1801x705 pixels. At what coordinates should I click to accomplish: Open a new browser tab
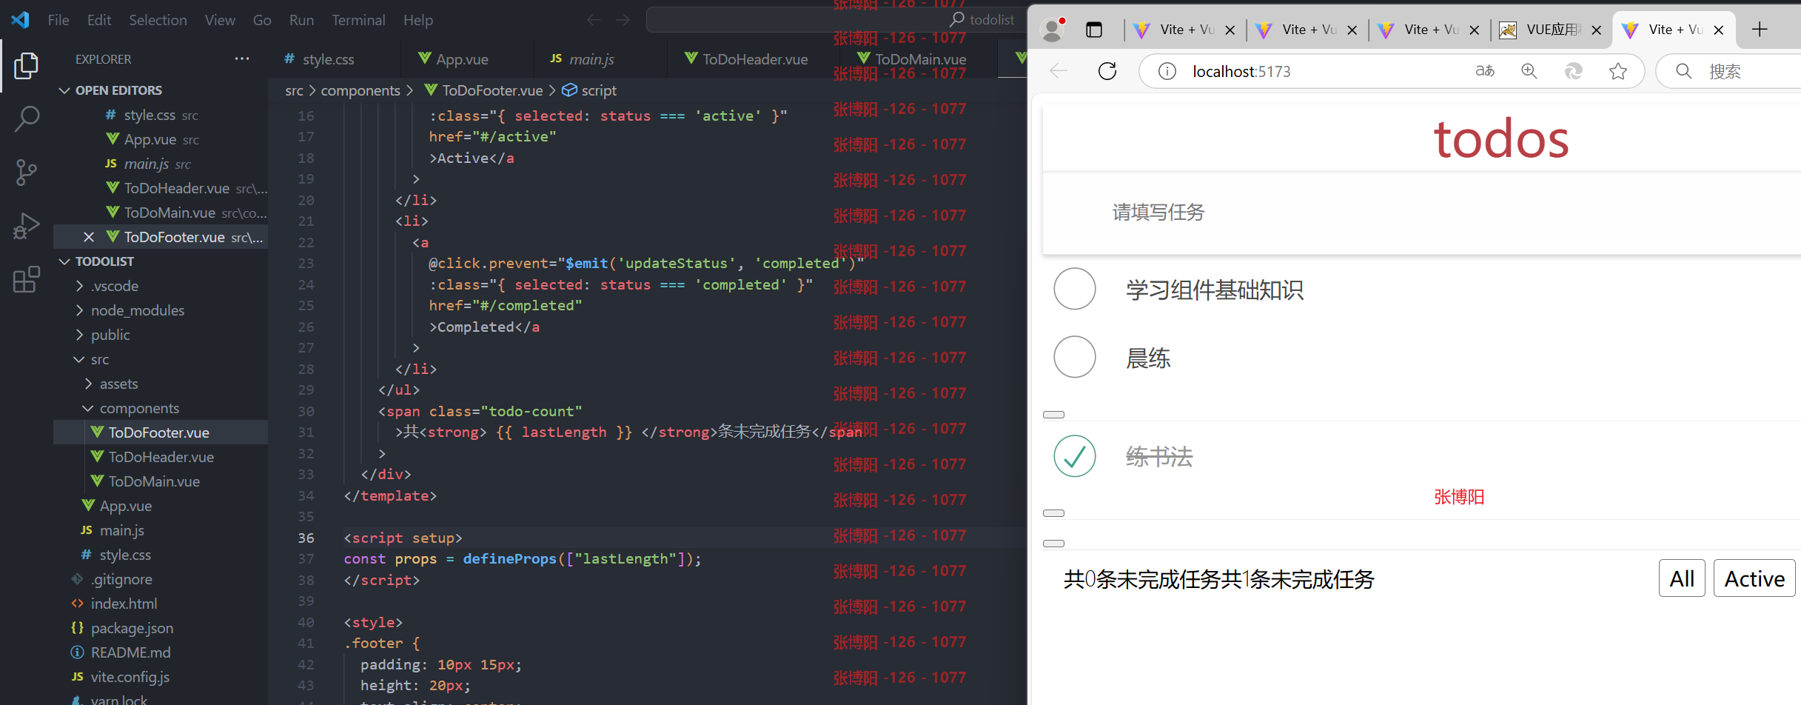tap(1760, 30)
